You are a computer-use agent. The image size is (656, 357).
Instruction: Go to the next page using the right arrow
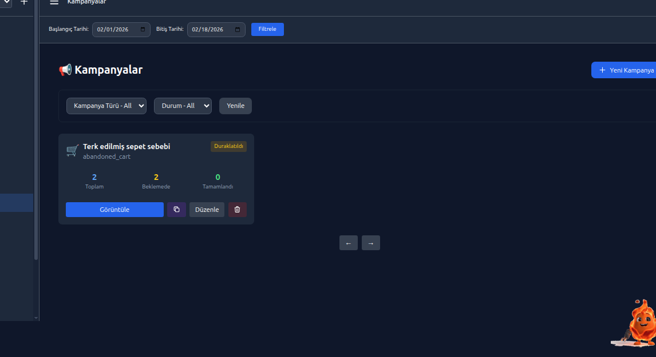(x=370, y=242)
